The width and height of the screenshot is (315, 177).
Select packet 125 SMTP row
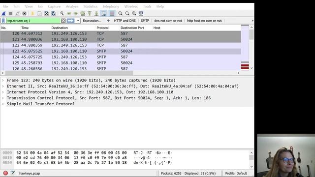click(x=121, y=63)
